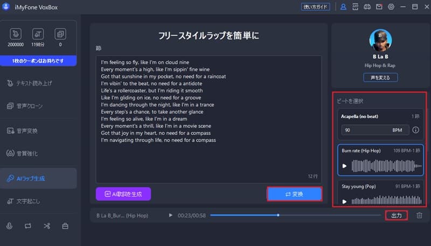
Task: Select the AIラップ生成 menu
Action: pos(38,179)
